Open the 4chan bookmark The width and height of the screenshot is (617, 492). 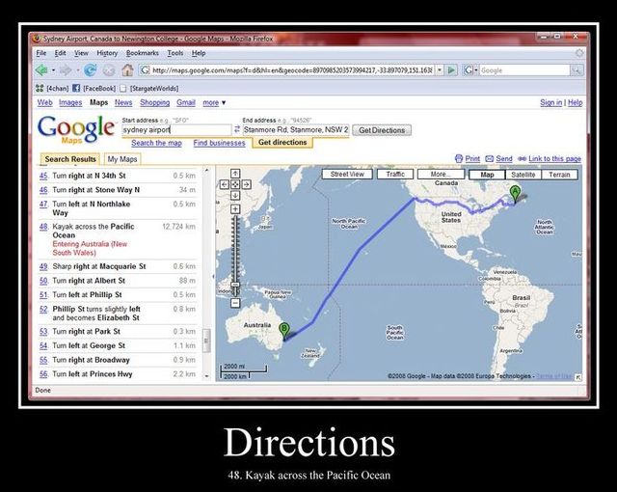point(52,88)
